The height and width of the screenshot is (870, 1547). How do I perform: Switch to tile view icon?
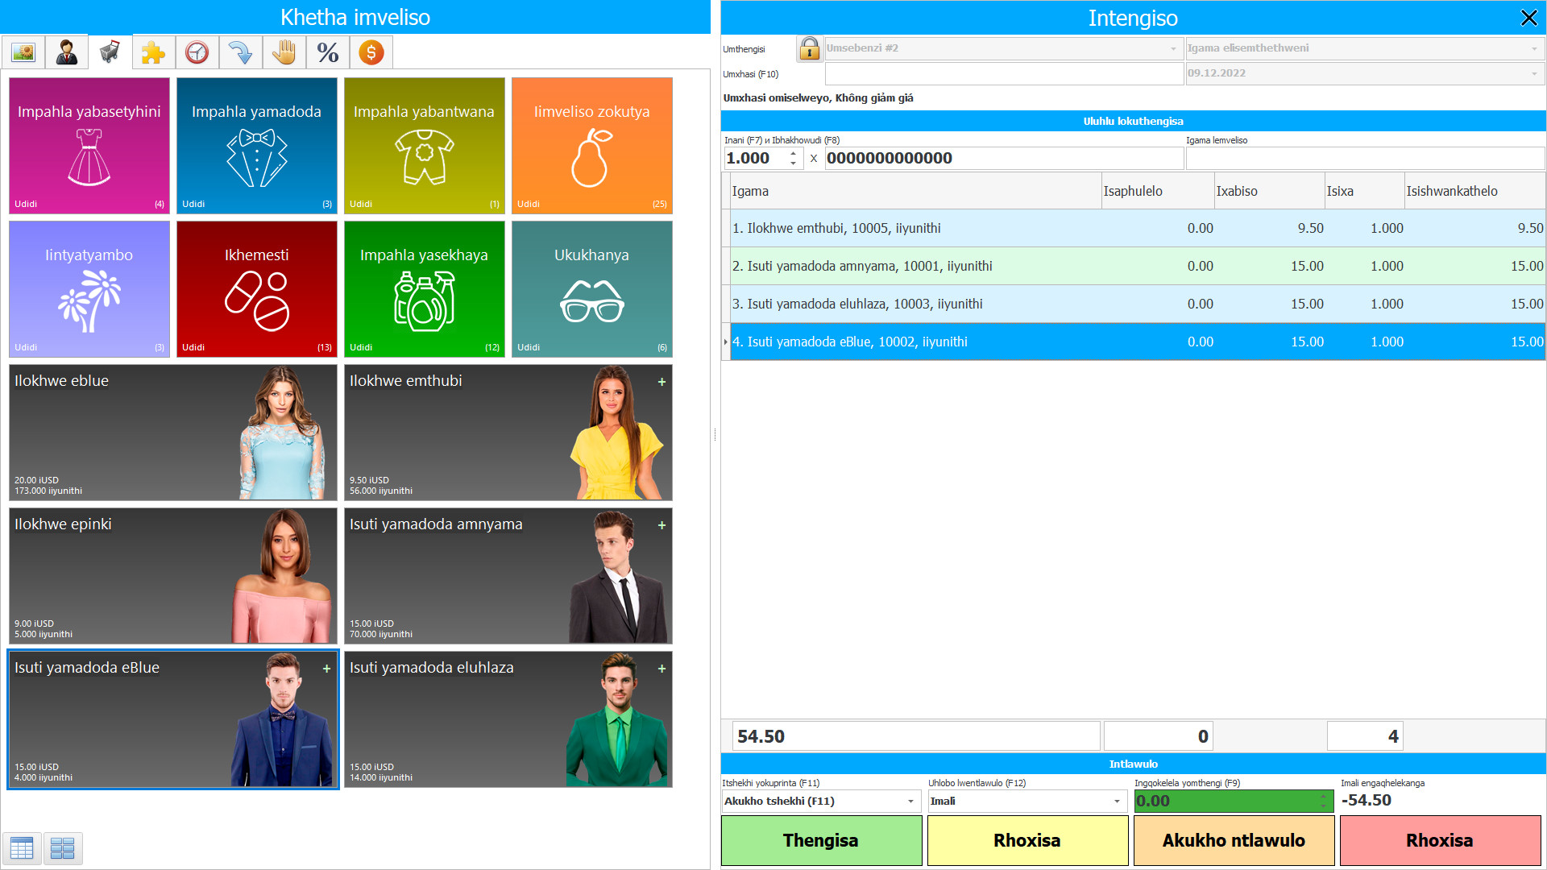pos(62,847)
